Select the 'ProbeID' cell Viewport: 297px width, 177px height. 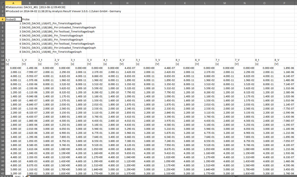(x=13, y=19)
